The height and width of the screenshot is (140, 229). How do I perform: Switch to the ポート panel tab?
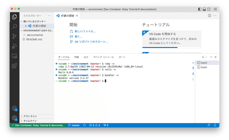pyautogui.click(x=122, y=57)
